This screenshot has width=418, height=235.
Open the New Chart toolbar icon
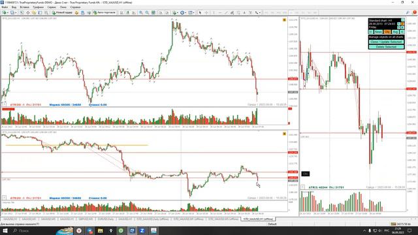click(5, 12)
